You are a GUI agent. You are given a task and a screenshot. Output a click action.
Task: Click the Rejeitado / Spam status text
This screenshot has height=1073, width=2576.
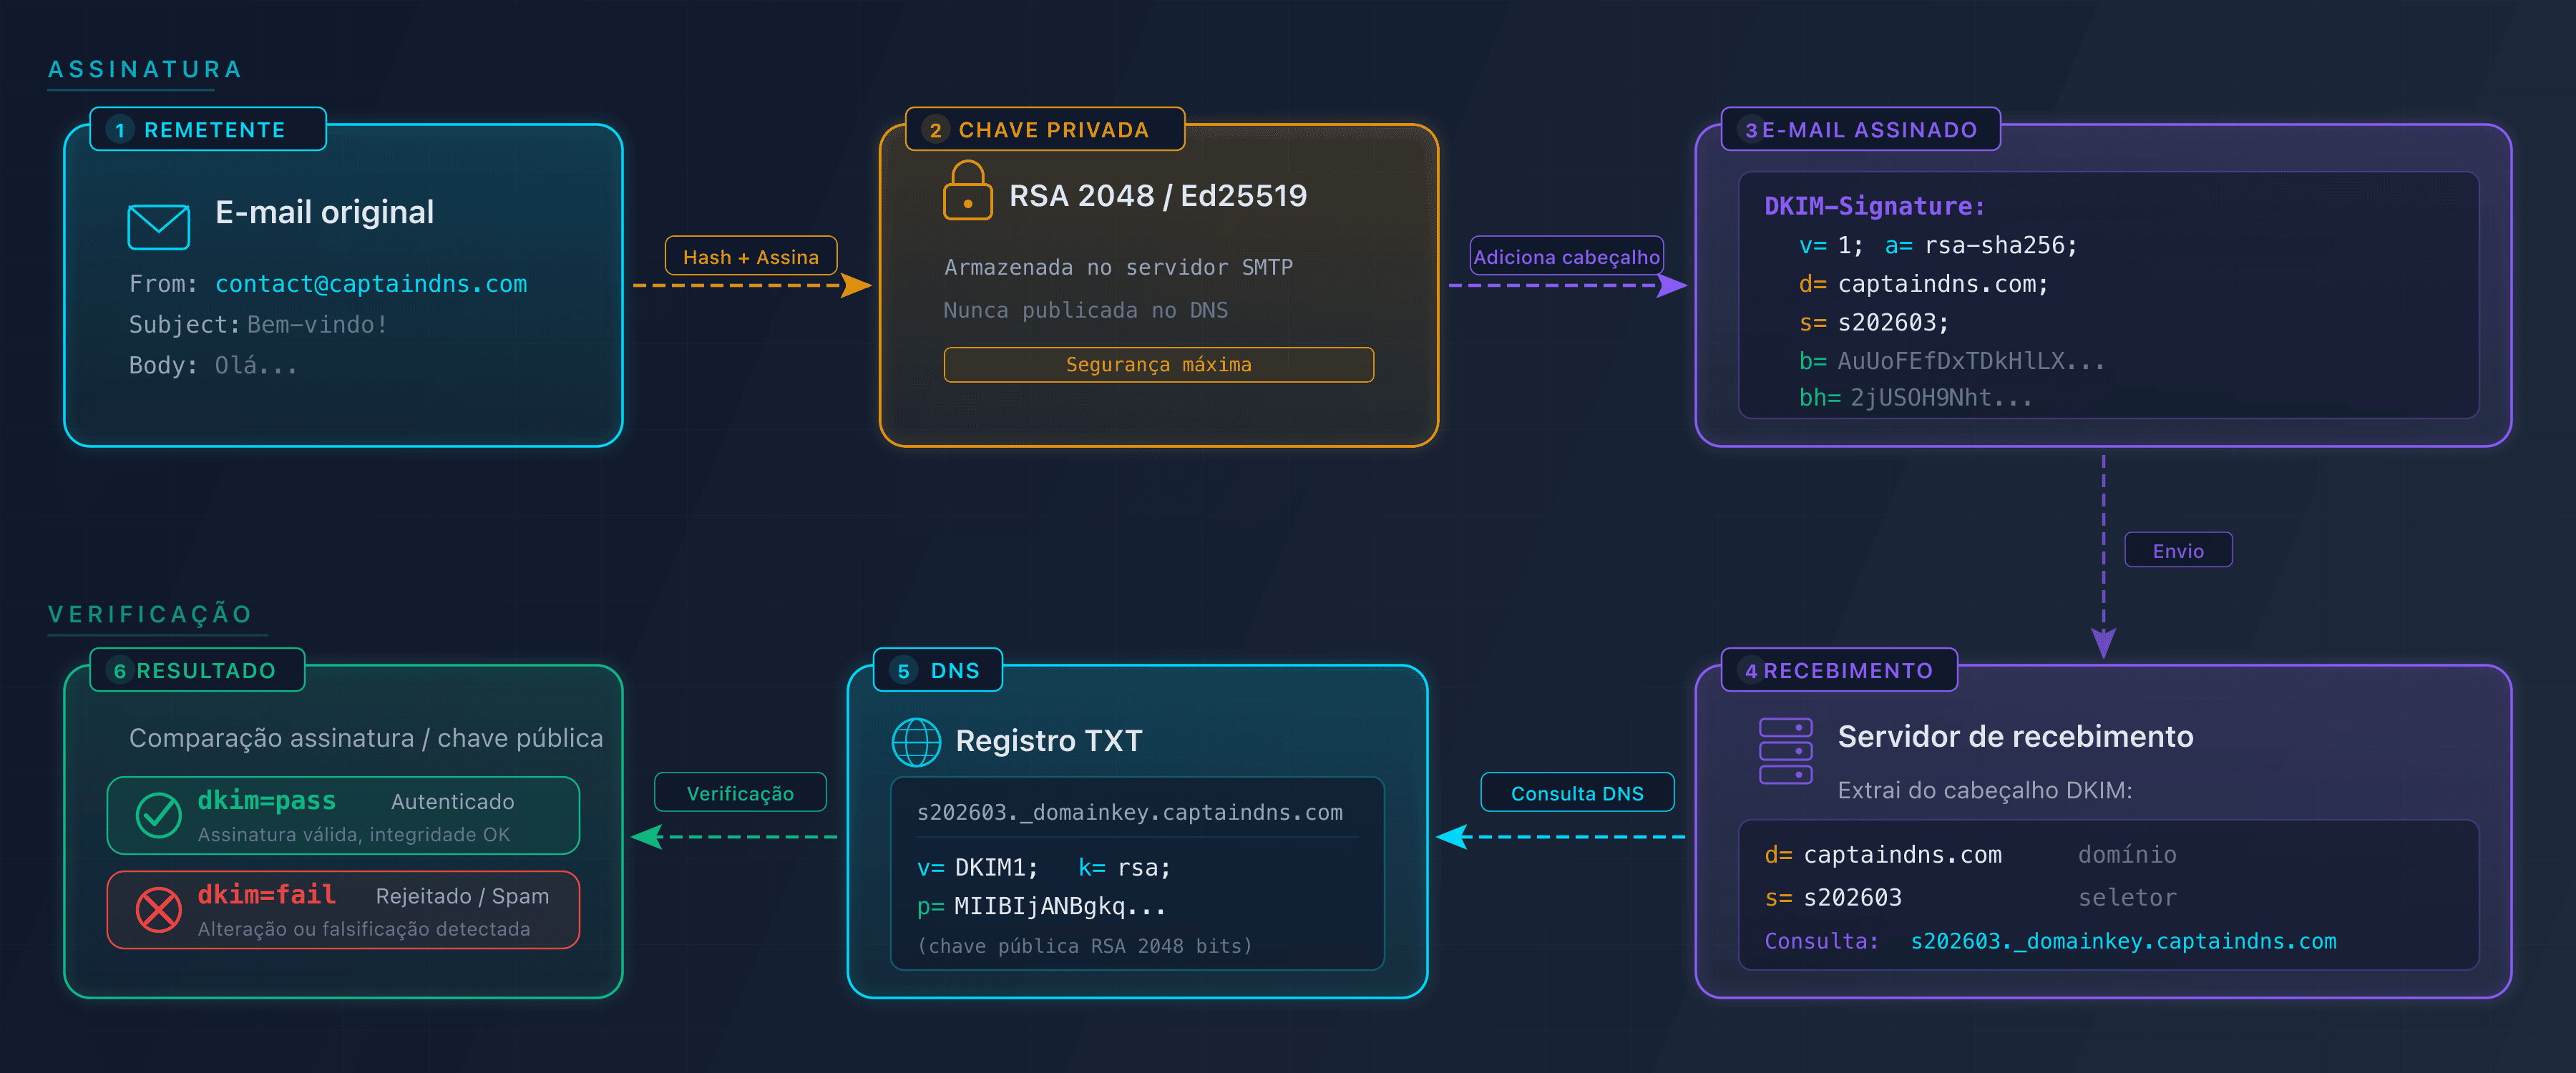pyautogui.click(x=462, y=896)
